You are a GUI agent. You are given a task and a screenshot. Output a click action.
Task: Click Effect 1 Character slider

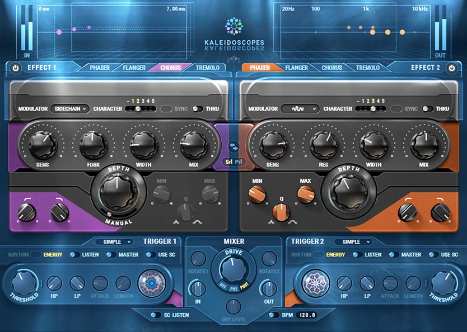point(141,109)
